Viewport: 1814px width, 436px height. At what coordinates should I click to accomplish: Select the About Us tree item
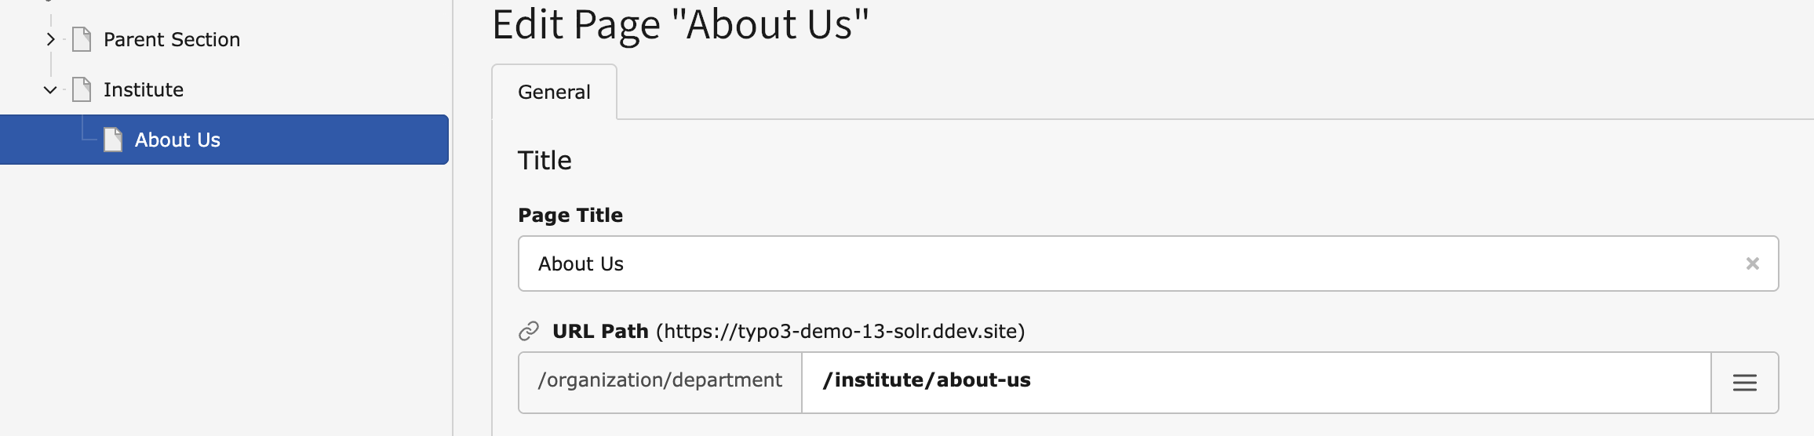click(x=177, y=140)
